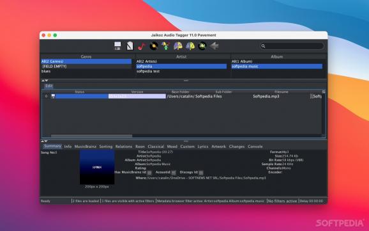Click the first purple-yellow brain icon
This screenshot has width=369, height=231.
point(178,46)
